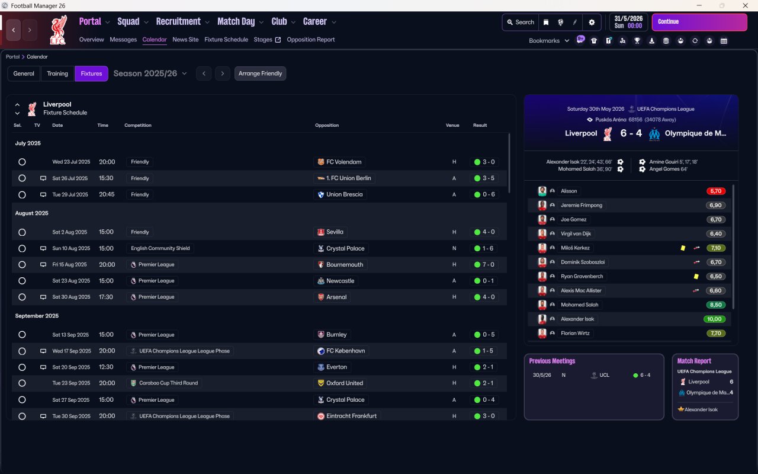Image resolution: width=758 pixels, height=474 pixels.
Task: Click the FC Volendam club badge
Action: [x=321, y=162]
